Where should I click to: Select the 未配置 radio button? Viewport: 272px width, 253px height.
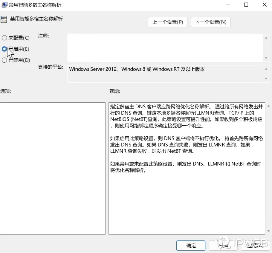4,38
